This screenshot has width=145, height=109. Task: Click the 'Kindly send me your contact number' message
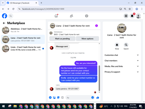[x=78, y=79]
